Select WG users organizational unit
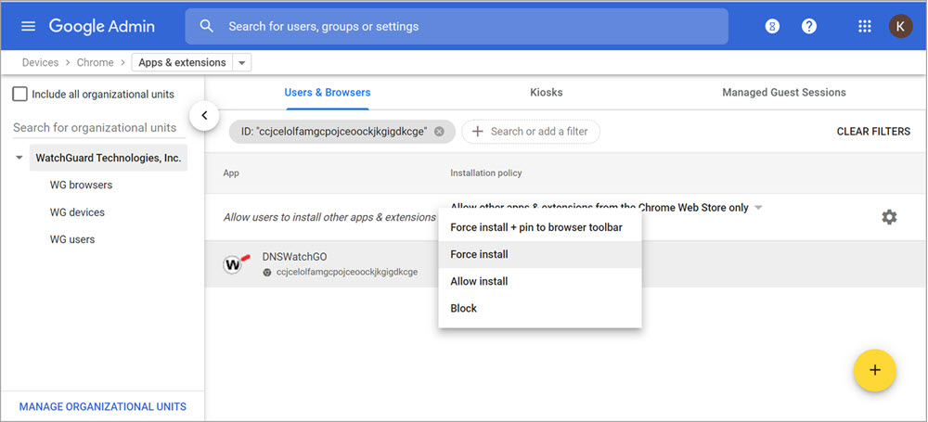Image resolution: width=928 pixels, height=422 pixels. click(x=72, y=239)
